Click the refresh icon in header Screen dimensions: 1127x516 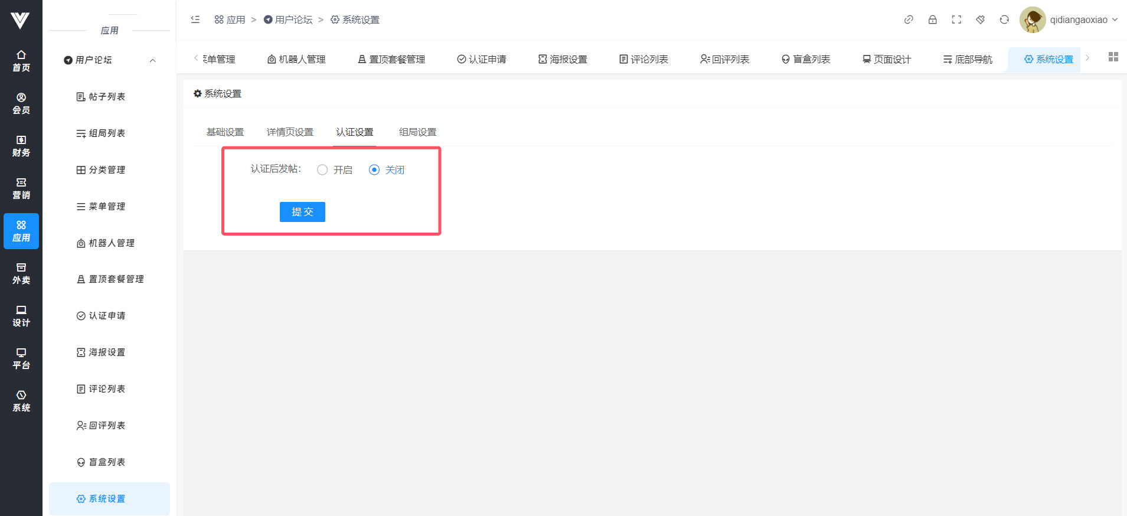(1004, 19)
